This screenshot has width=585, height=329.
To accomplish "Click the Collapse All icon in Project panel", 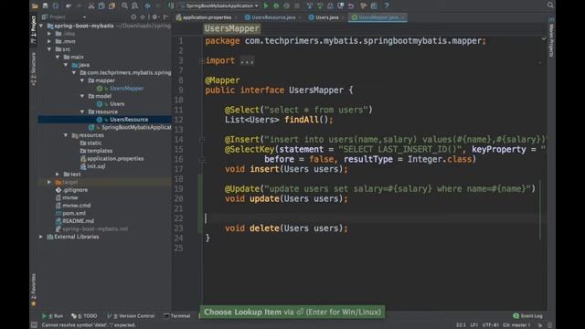I will (143, 16).
